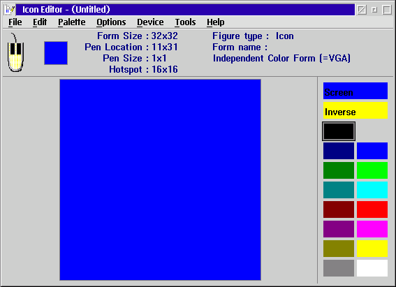
Task: Open the Palette menu
Action: [72, 22]
